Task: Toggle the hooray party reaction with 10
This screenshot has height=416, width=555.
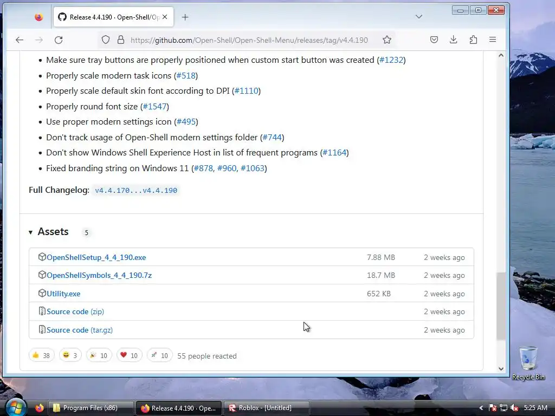Action: [x=99, y=355]
